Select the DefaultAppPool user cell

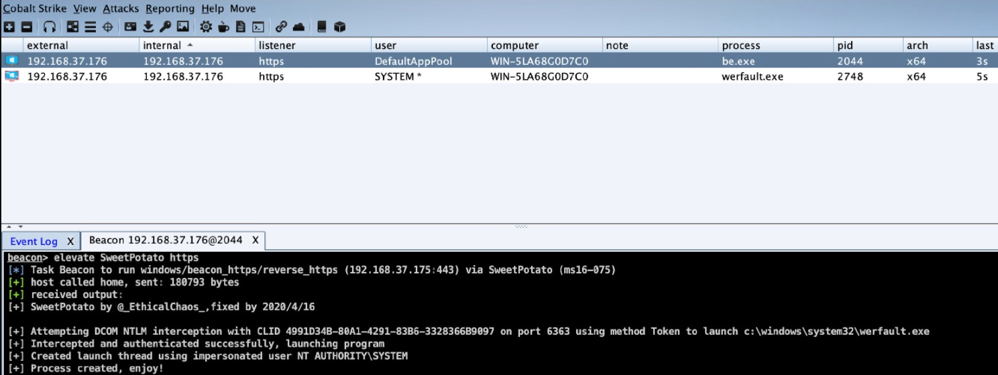(429, 61)
